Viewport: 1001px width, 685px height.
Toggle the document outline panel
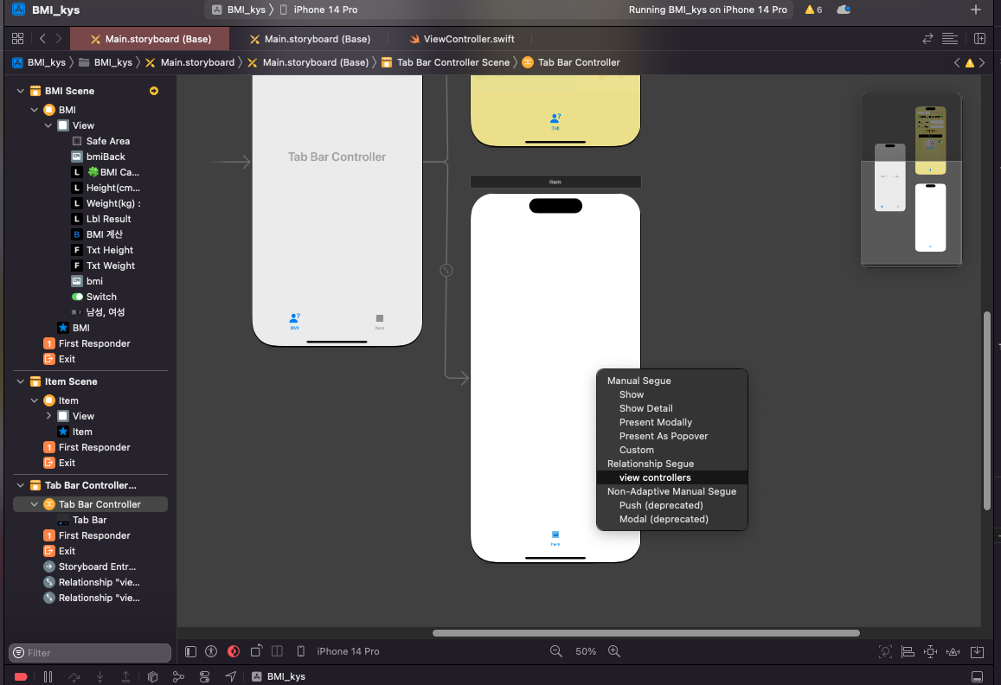coord(190,651)
